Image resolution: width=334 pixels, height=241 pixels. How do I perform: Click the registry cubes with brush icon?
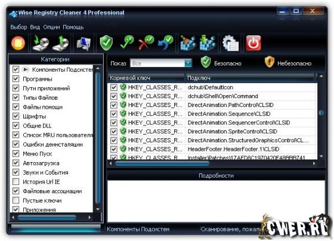(188, 43)
